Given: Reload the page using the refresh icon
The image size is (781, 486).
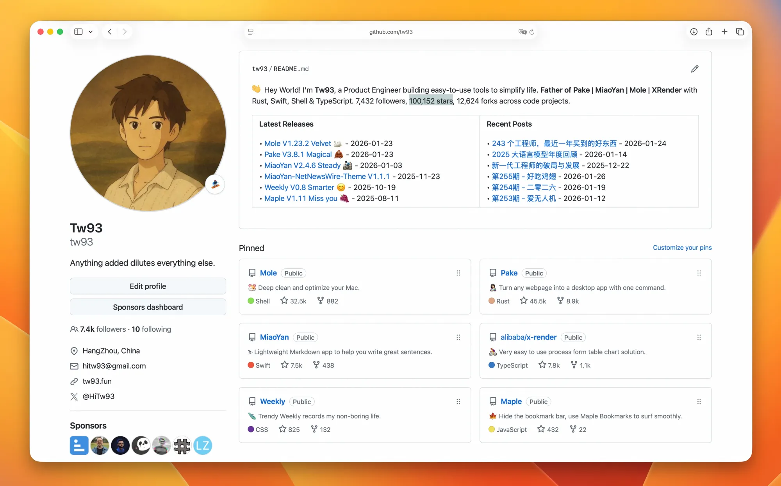Looking at the screenshot, I should click(531, 32).
